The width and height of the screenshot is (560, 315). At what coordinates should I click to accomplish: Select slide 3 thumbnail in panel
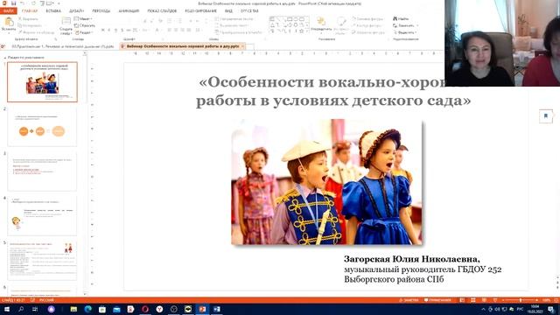tap(42, 171)
